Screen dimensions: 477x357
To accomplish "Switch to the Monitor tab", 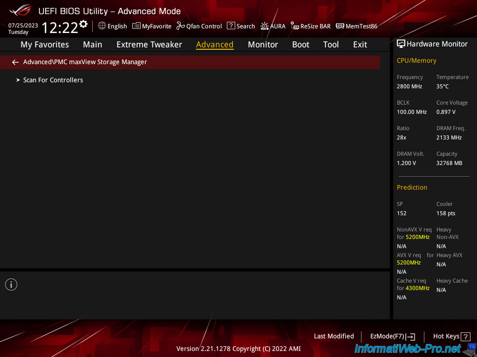I will tap(263, 45).
